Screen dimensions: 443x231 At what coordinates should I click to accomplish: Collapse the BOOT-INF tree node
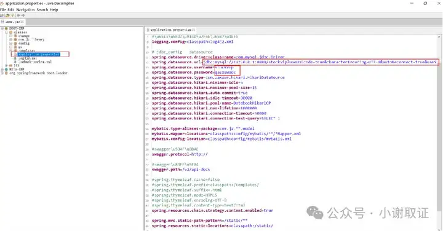coord(2,28)
